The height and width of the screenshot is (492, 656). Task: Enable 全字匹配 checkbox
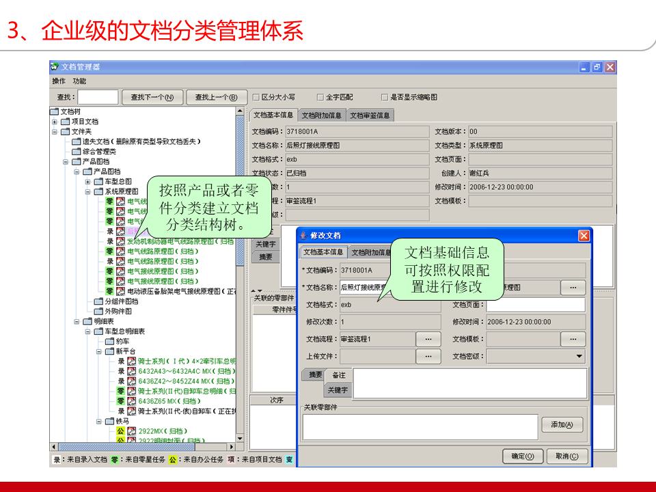[320, 97]
